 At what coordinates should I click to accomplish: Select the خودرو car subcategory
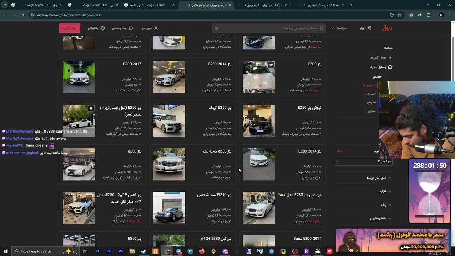click(x=377, y=76)
